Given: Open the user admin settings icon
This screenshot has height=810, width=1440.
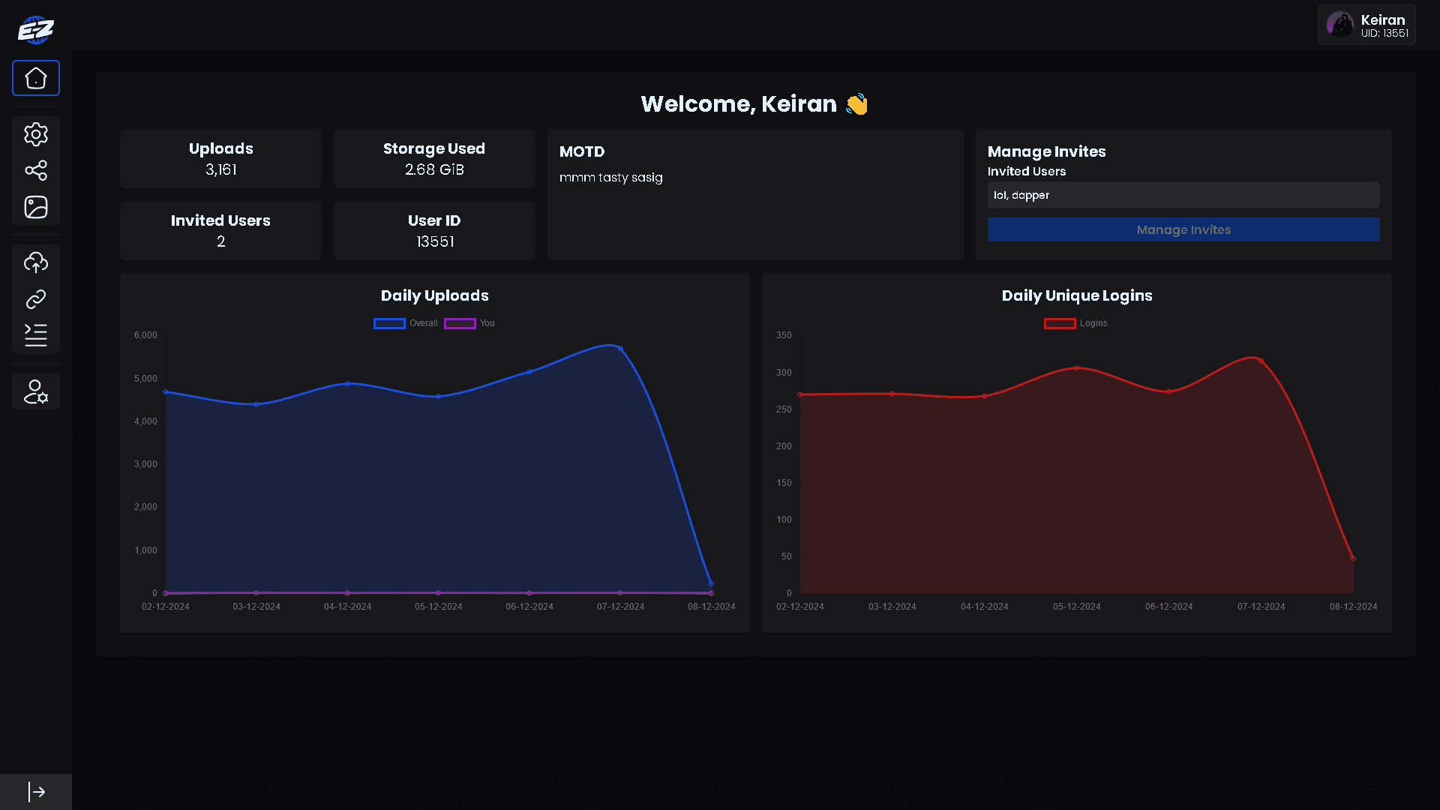Looking at the screenshot, I should 36,391.
